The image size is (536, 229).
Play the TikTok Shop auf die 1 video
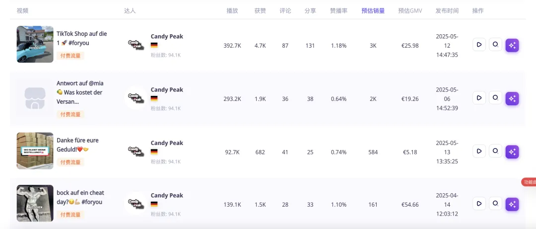point(479,45)
